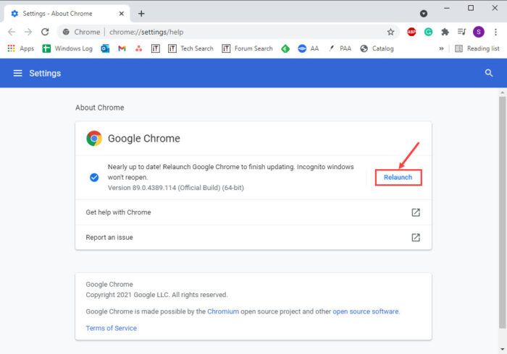Image resolution: width=507 pixels, height=354 pixels.
Task: Open the Chromium link
Action: coord(223,311)
